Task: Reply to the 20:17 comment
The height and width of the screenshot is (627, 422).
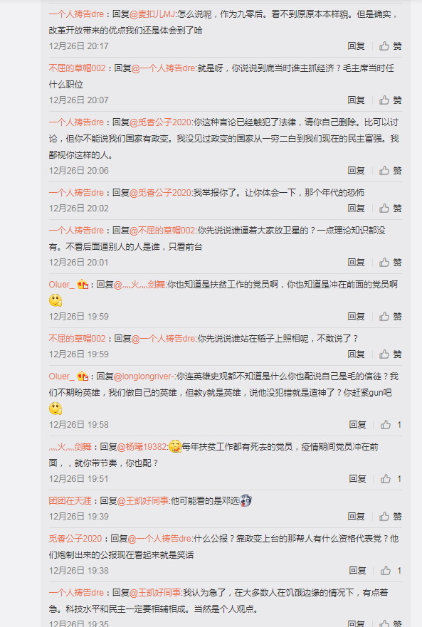Action: 356,46
